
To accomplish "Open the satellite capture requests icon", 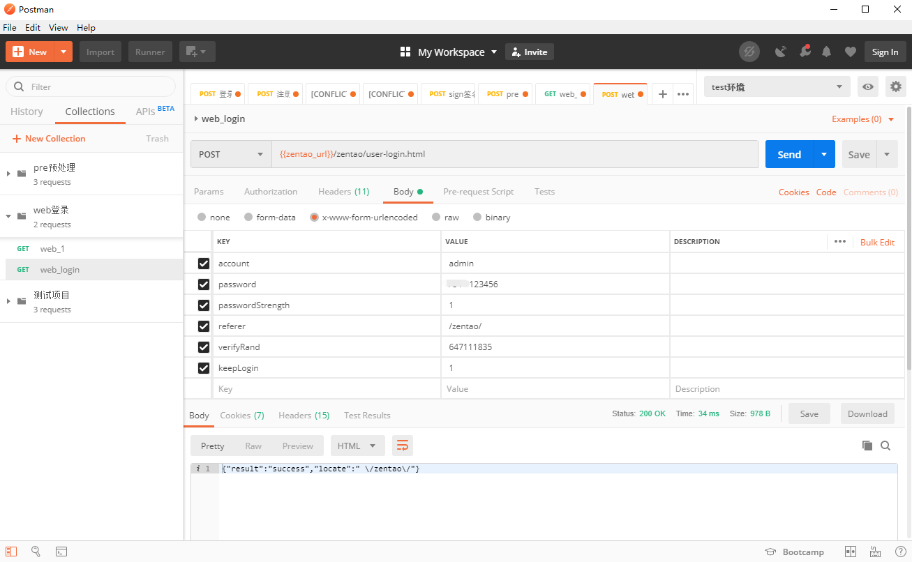I will click(781, 52).
